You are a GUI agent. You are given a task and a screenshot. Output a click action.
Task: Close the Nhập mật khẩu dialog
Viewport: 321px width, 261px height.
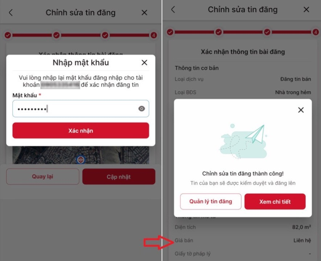(x=144, y=63)
